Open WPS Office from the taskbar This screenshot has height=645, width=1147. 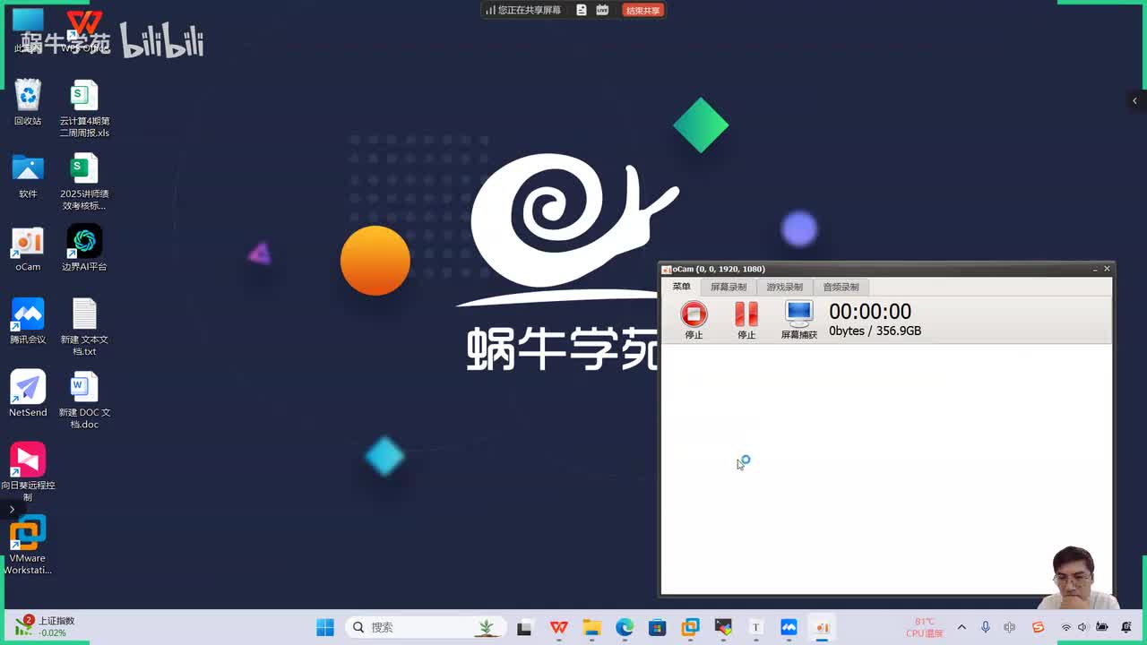(x=558, y=627)
